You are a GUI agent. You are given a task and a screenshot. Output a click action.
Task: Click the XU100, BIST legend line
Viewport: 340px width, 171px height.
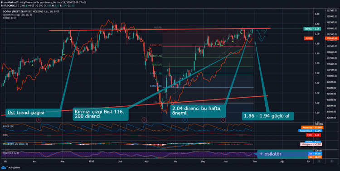coord(9,18)
